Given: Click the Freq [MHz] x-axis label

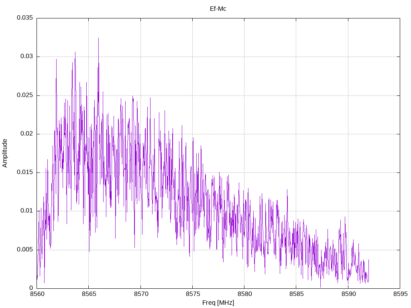Looking at the screenshot, I should point(218,303).
